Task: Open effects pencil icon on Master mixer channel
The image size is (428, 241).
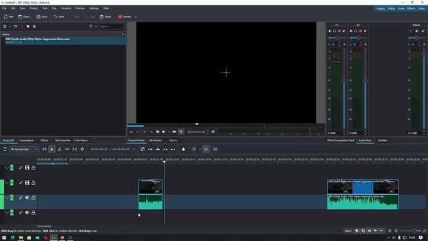Action: click(423, 31)
